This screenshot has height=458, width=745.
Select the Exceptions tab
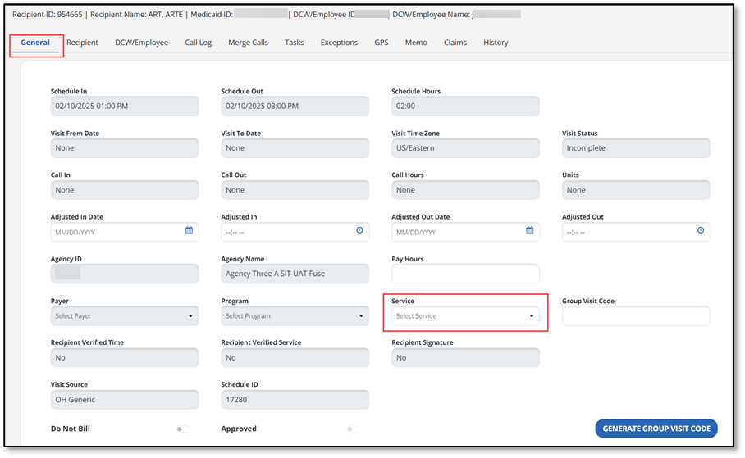click(339, 43)
